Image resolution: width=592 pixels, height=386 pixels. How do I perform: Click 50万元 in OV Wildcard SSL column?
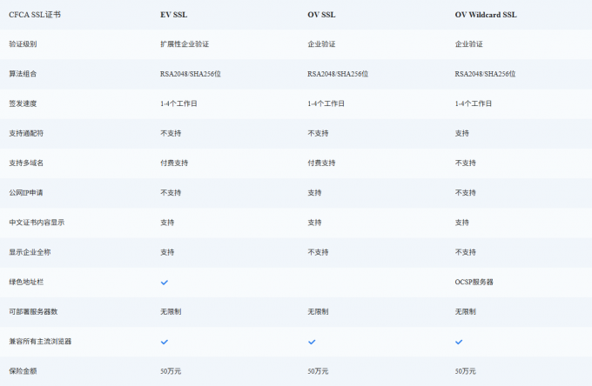click(x=465, y=372)
